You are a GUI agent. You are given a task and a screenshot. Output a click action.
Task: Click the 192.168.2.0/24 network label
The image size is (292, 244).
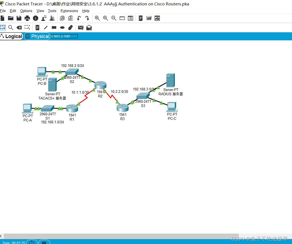(72, 66)
